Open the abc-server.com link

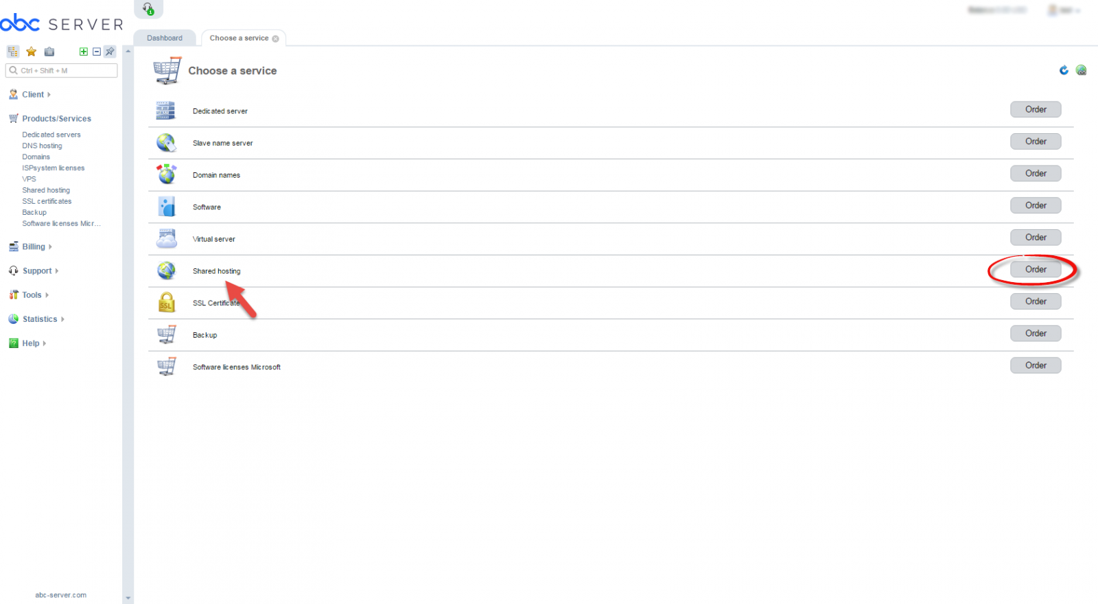click(61, 595)
